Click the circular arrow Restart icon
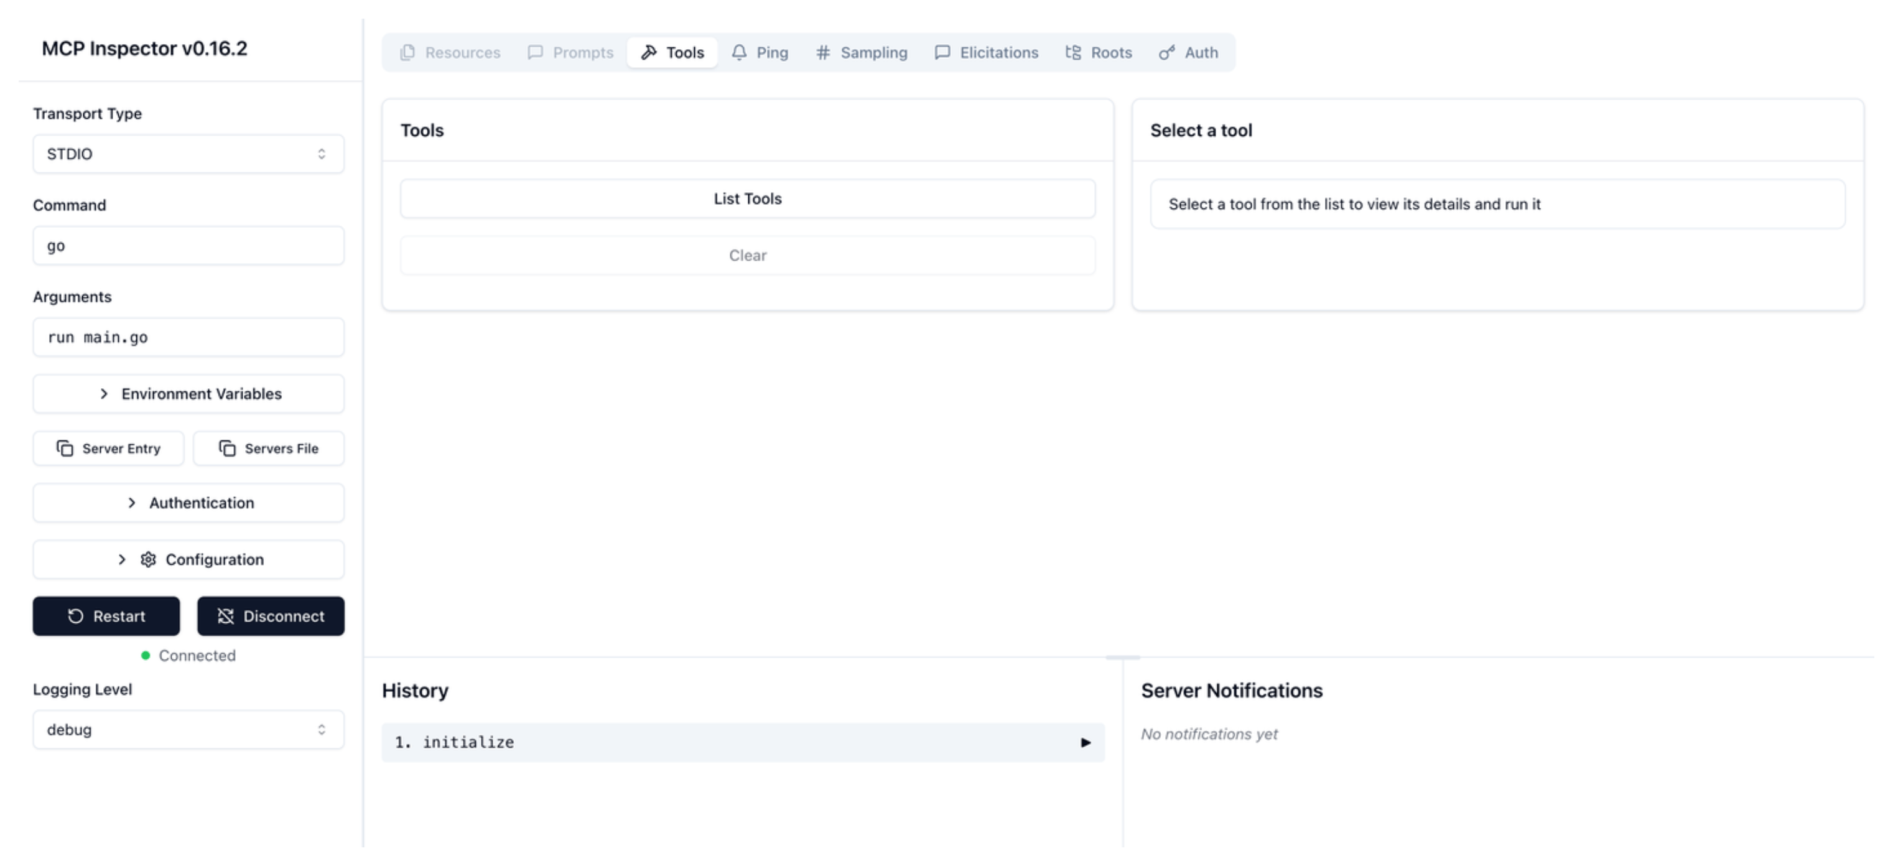Image resolution: width=1893 pixels, height=866 pixels. (76, 616)
